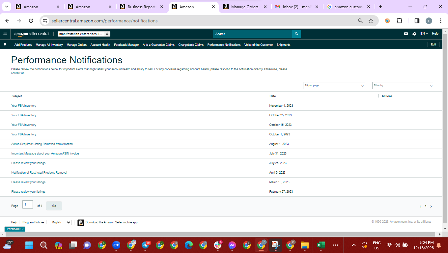The image size is (448, 253).
Task: Open Feedback Manager in the nav bar
Action: [126, 45]
